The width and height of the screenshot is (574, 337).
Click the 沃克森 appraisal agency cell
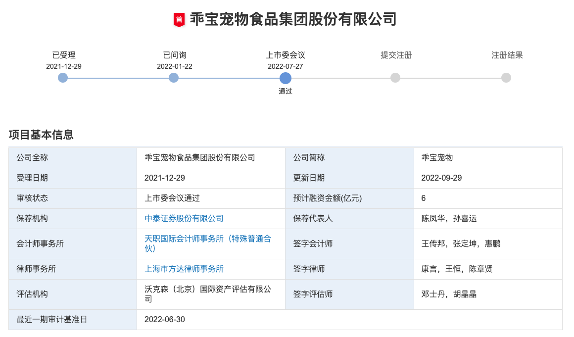[208, 294]
